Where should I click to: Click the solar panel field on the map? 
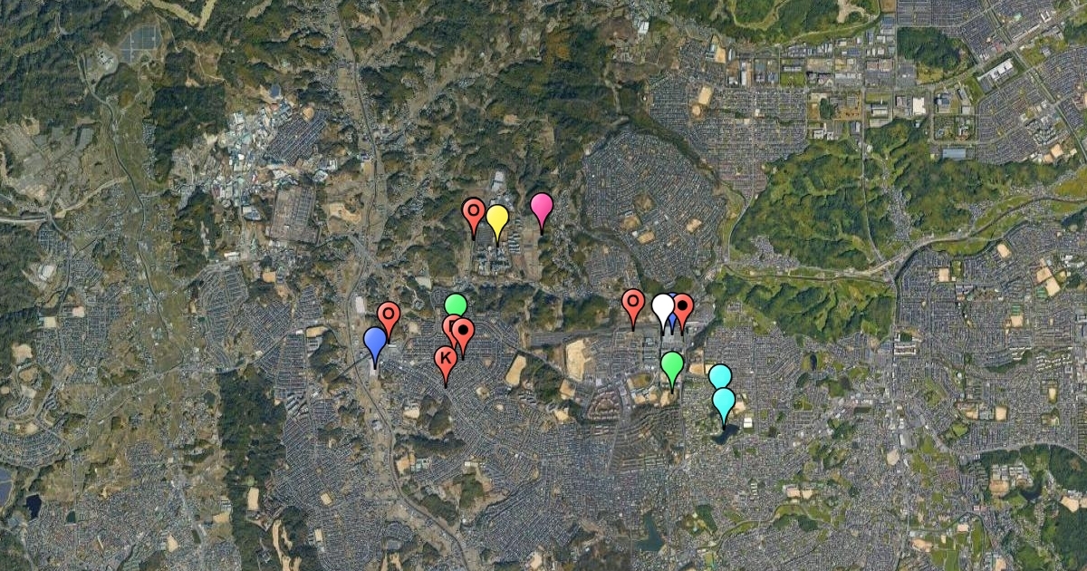point(140,43)
